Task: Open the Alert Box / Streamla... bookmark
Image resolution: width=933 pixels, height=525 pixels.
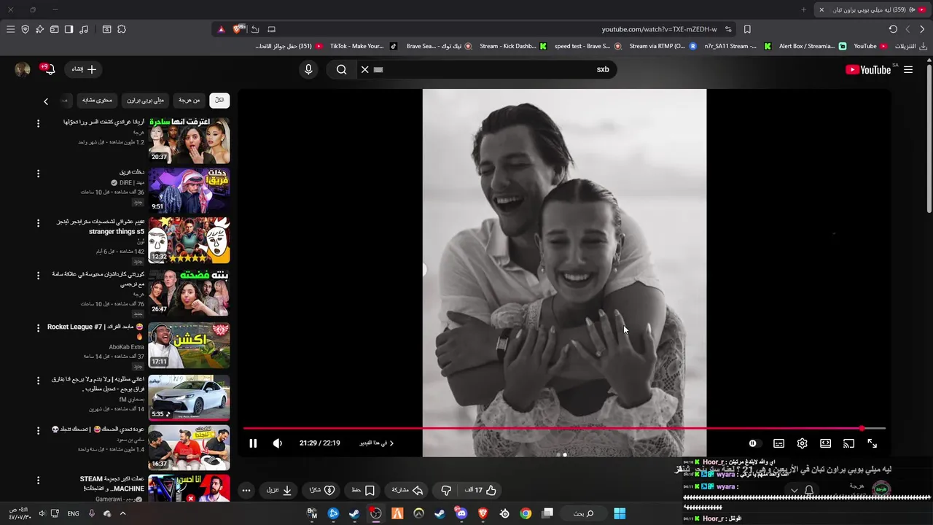Action: tap(812, 46)
